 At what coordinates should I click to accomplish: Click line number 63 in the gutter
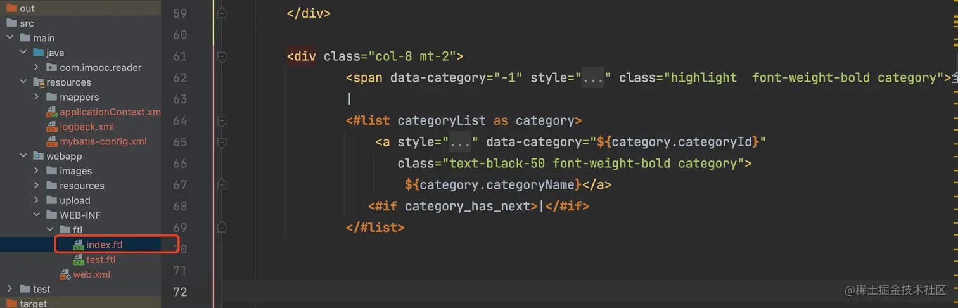tap(180, 99)
